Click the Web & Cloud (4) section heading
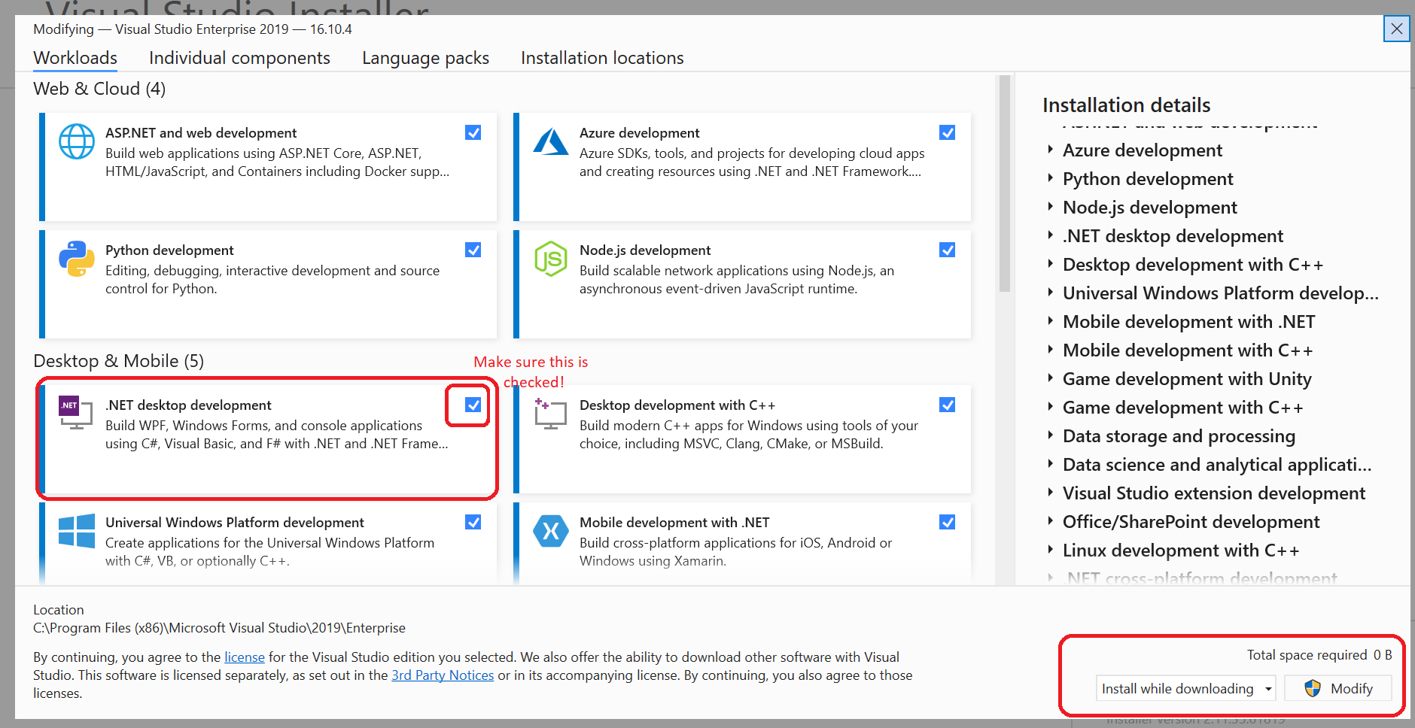This screenshot has width=1415, height=728. (x=99, y=89)
